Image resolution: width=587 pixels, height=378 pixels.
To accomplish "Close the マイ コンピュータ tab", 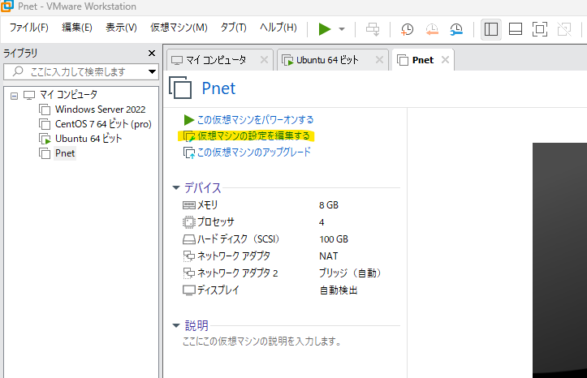I will (264, 60).
